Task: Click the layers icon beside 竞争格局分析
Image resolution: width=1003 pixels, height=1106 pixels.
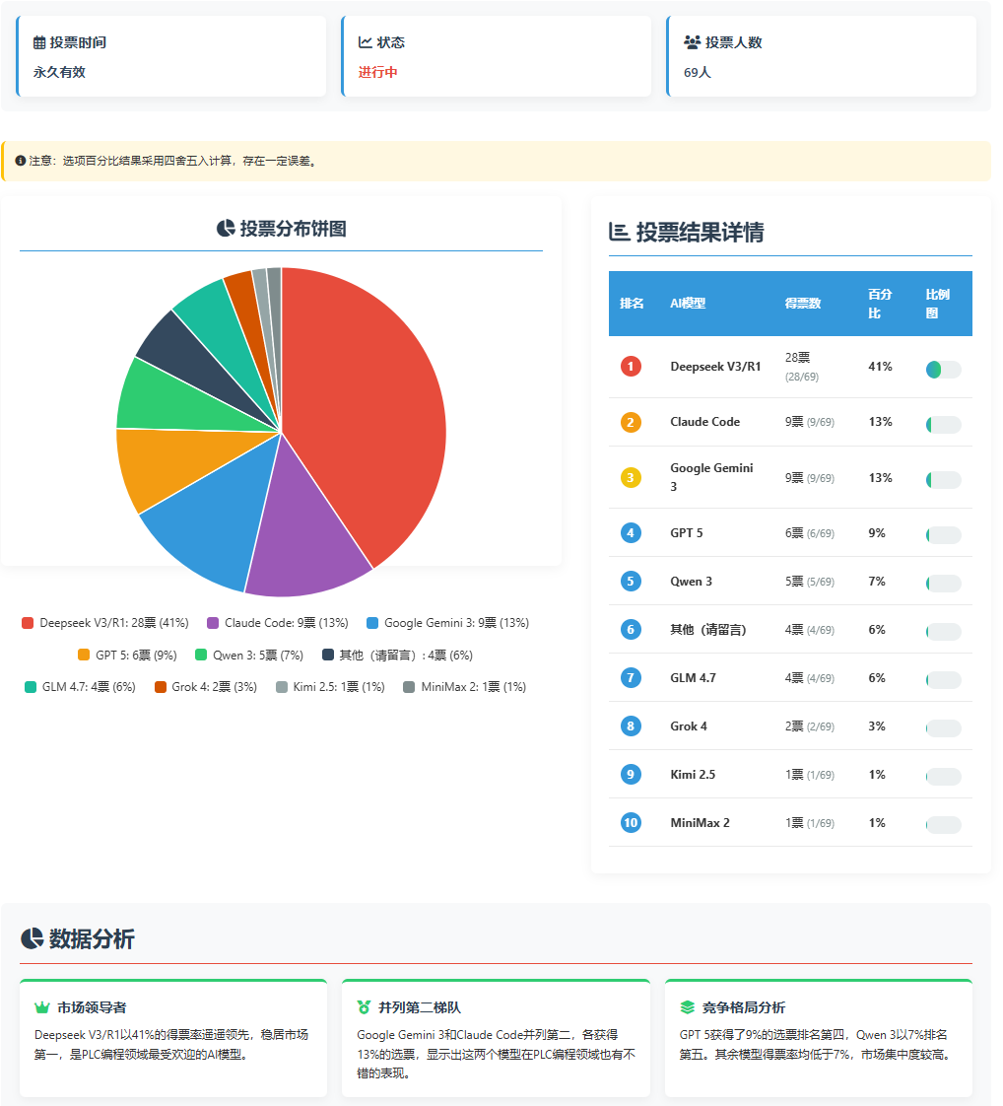Action: (688, 1007)
